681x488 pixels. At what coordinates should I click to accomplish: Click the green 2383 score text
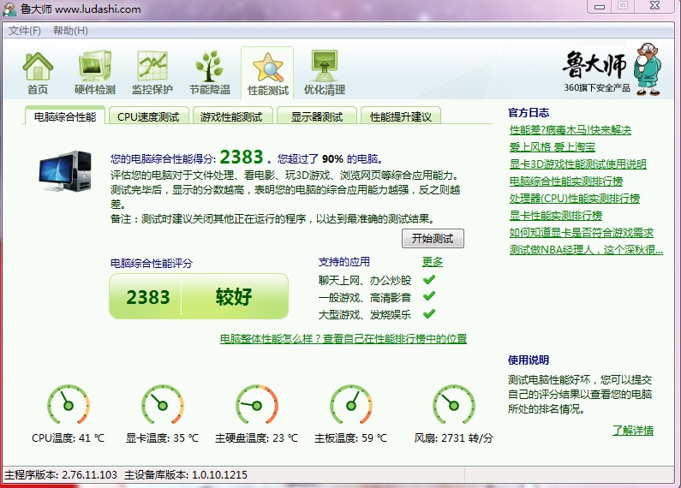pyautogui.click(x=242, y=157)
